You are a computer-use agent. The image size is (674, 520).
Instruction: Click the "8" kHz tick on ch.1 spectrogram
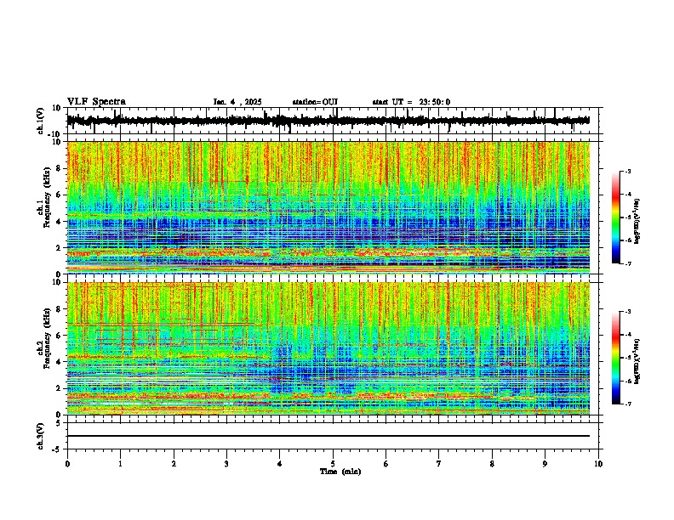click(60, 168)
